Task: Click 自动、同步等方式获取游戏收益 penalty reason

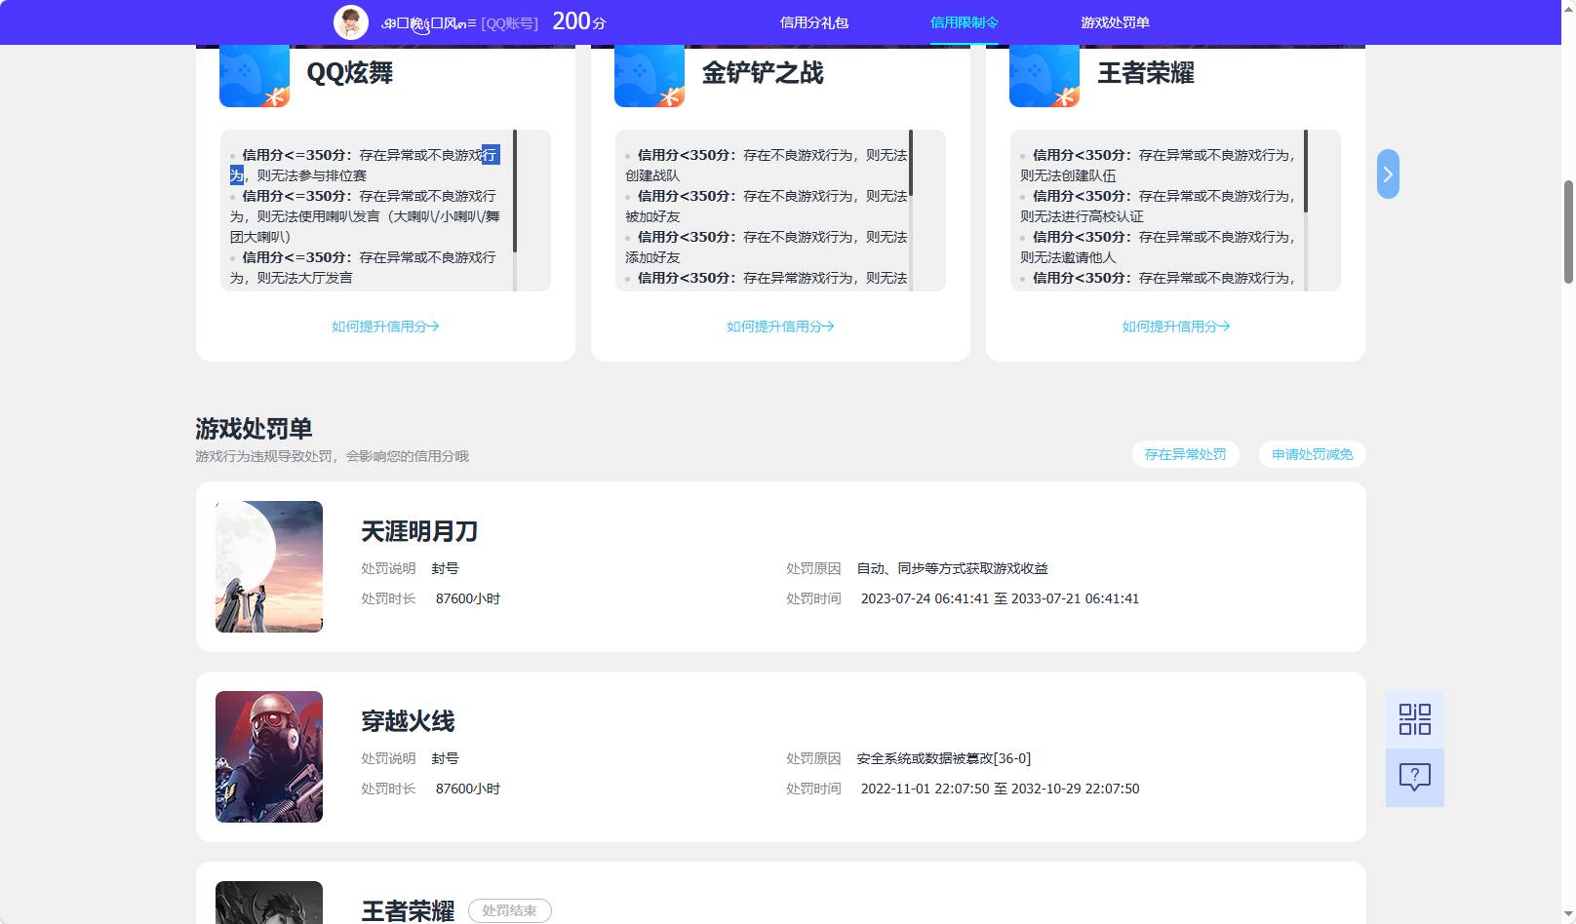Action: (x=953, y=568)
